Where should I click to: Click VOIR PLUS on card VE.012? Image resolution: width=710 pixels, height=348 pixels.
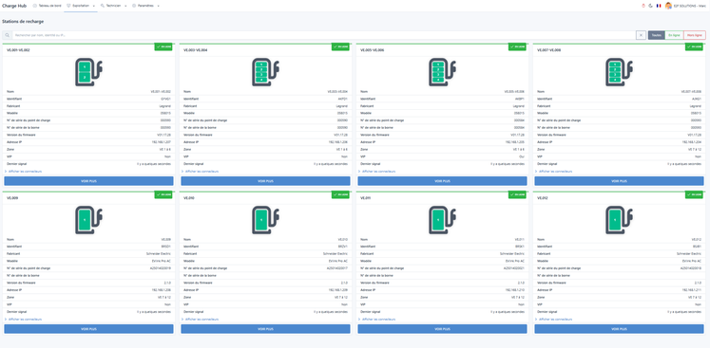619,329
